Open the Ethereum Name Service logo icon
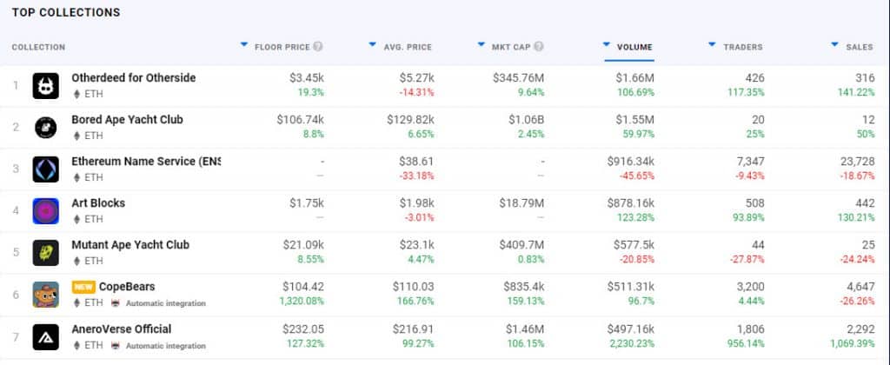890x365 pixels. 45,169
